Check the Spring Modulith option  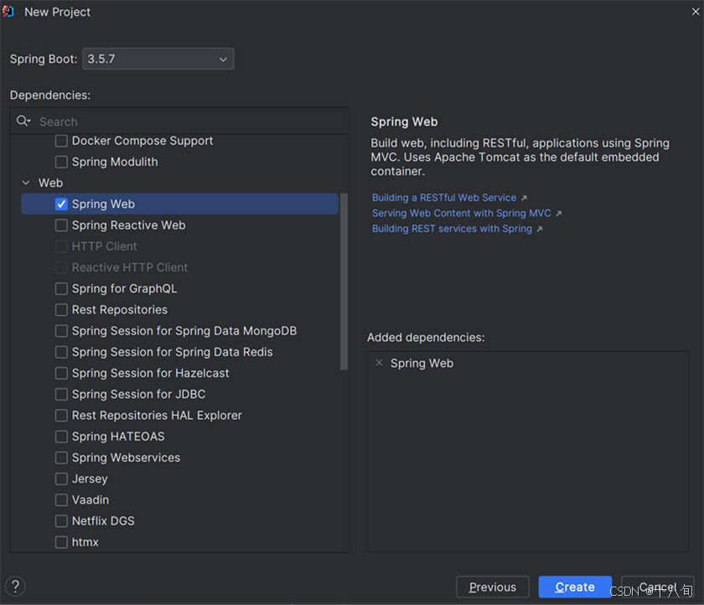pyautogui.click(x=61, y=162)
